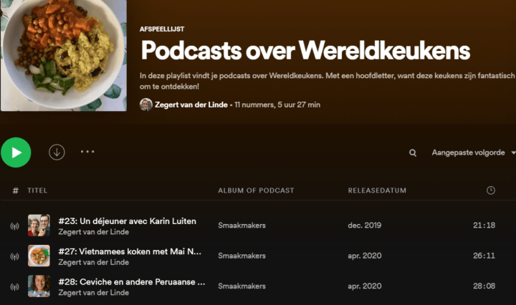Sort by duration using the clock icon
This screenshot has height=305, width=516.
pyautogui.click(x=491, y=190)
